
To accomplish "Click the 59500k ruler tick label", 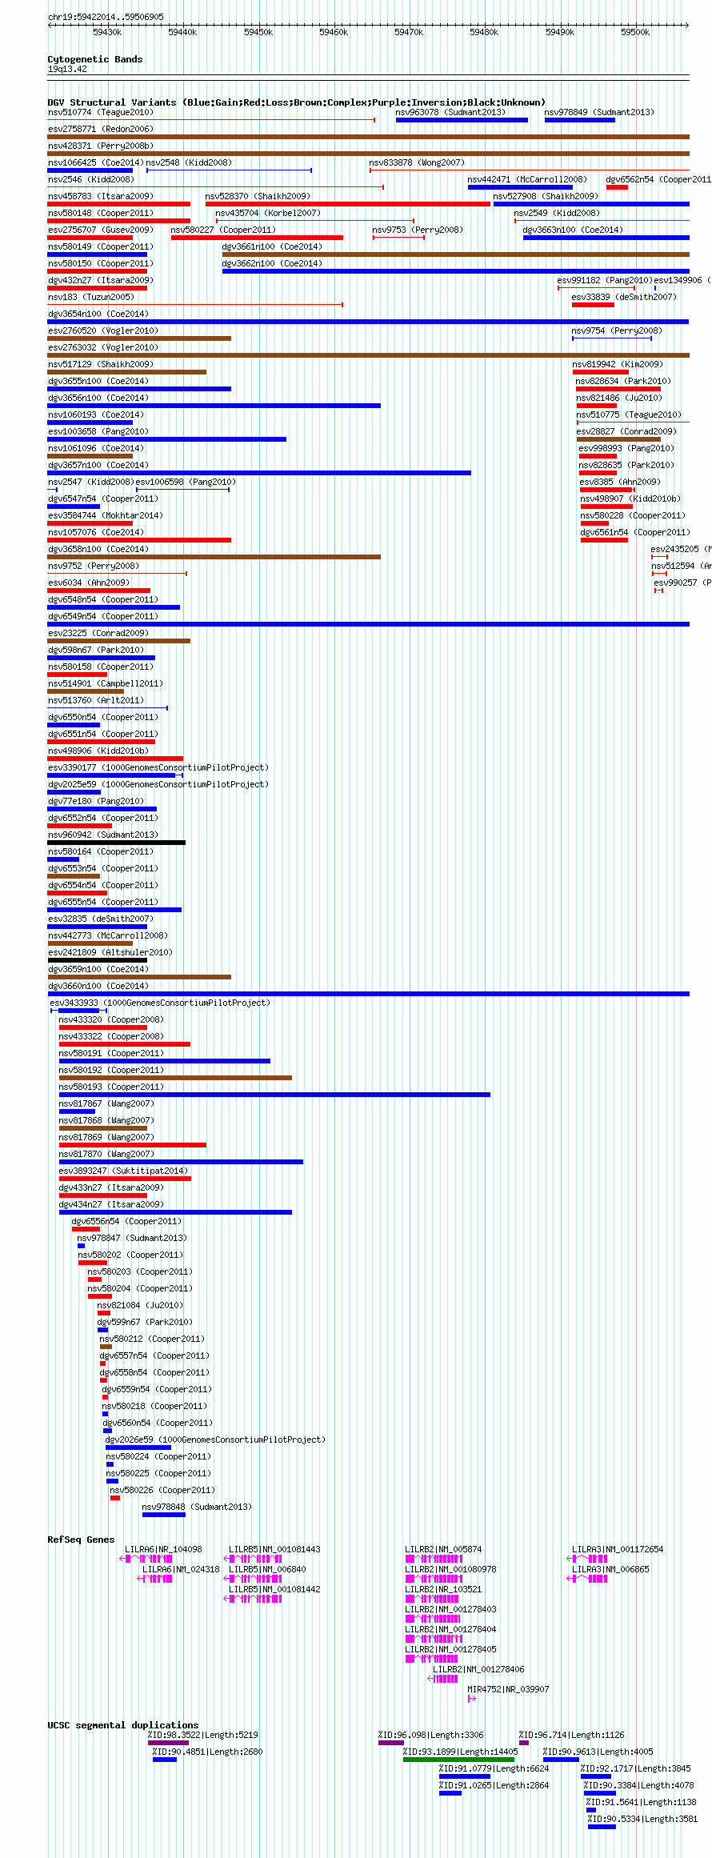I will point(635,32).
